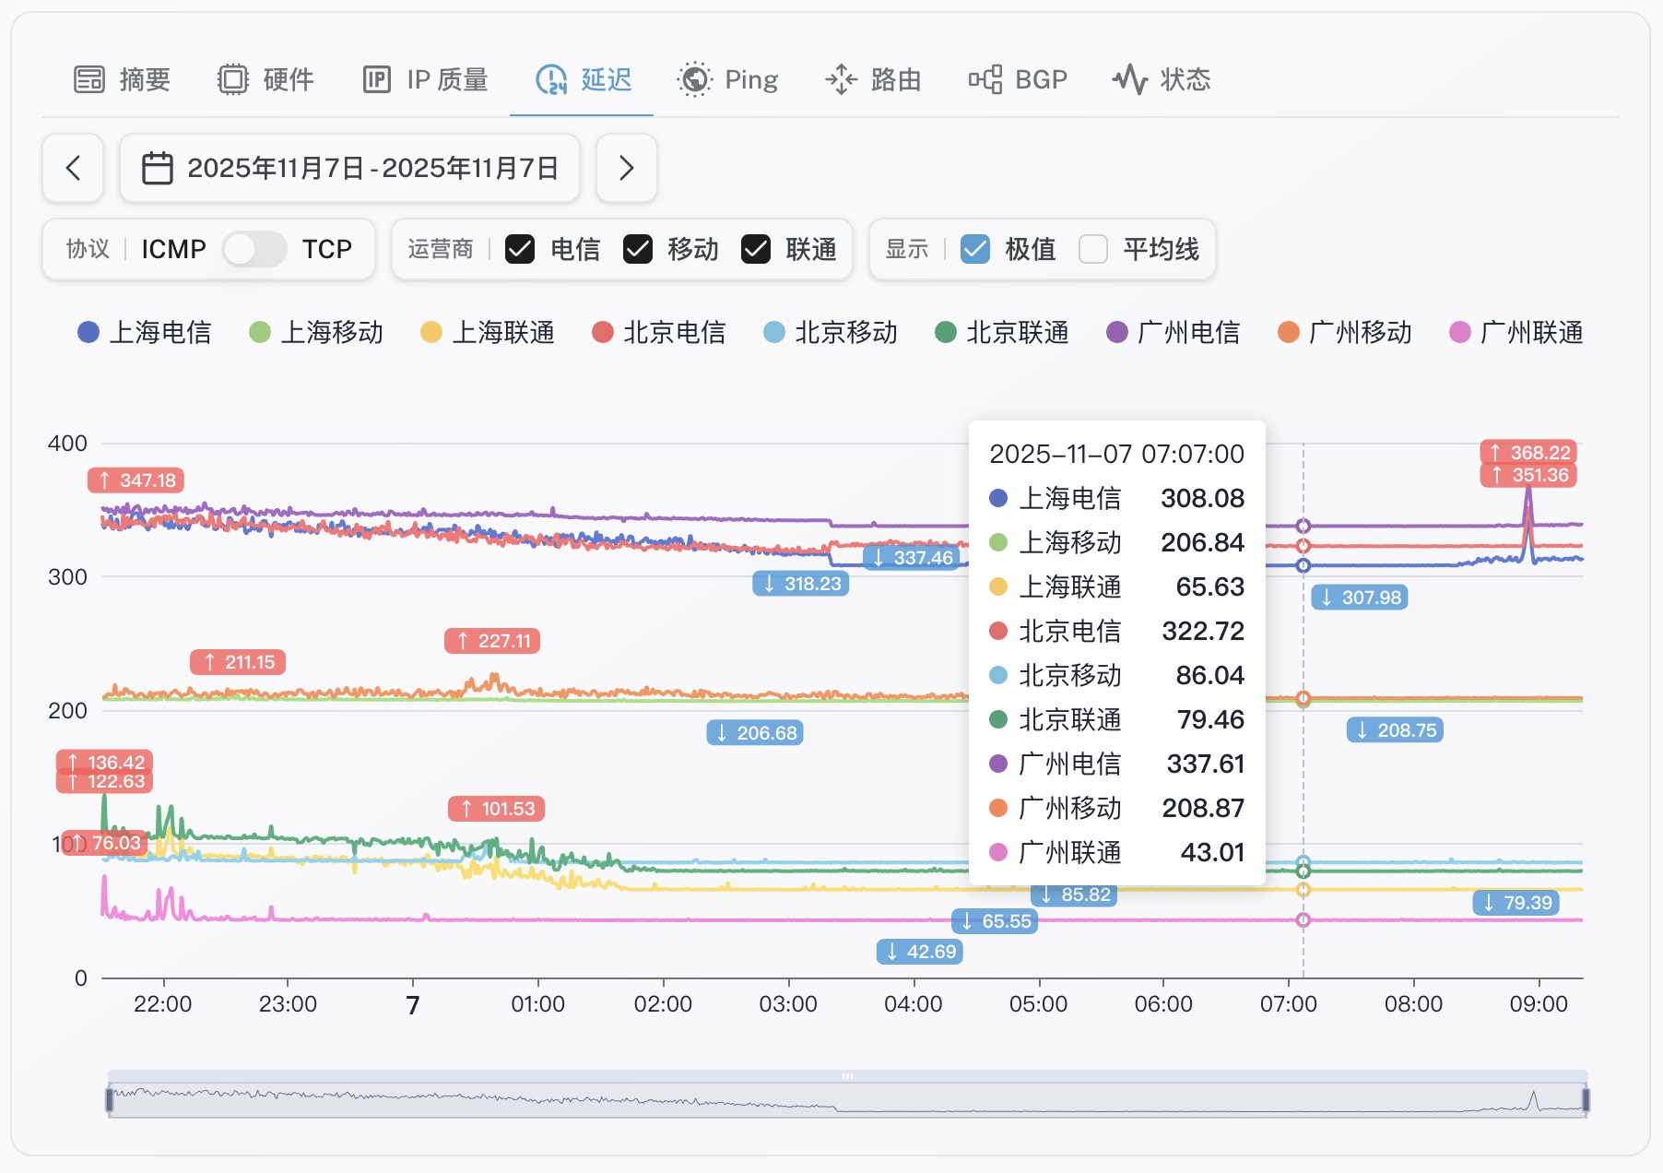
Task: Click the 硬件 hardware chip icon
Action: point(233,80)
